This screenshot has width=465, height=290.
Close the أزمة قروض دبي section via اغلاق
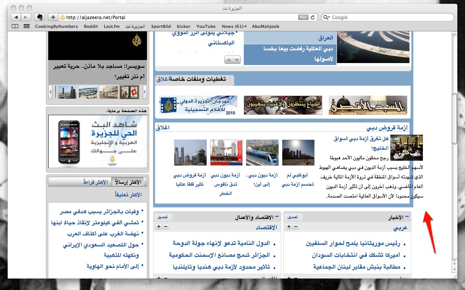[x=163, y=127]
